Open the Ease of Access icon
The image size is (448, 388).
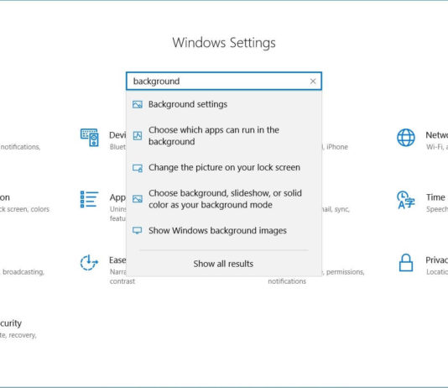click(x=89, y=263)
